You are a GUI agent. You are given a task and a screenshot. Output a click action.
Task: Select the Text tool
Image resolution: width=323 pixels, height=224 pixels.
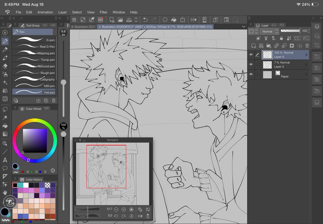(5, 160)
